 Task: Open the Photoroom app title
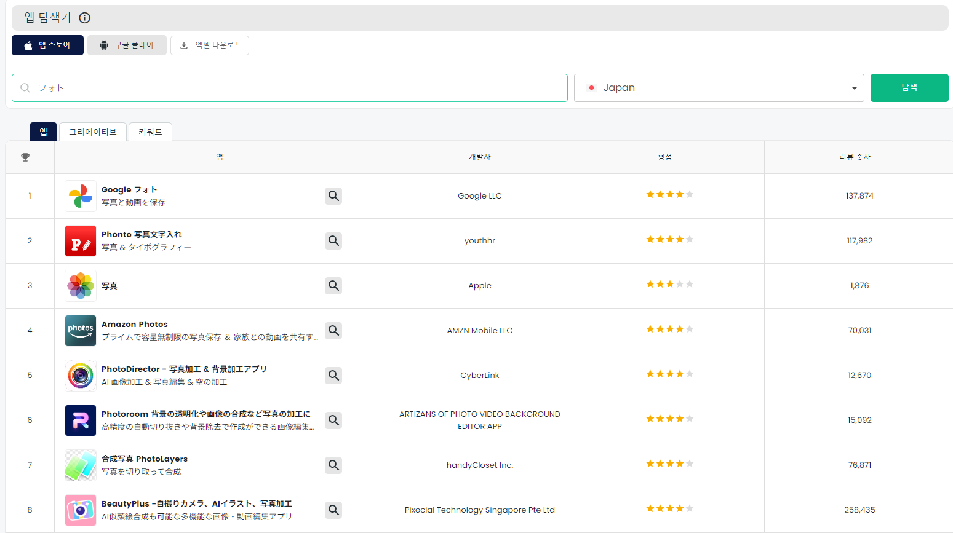coord(206,414)
